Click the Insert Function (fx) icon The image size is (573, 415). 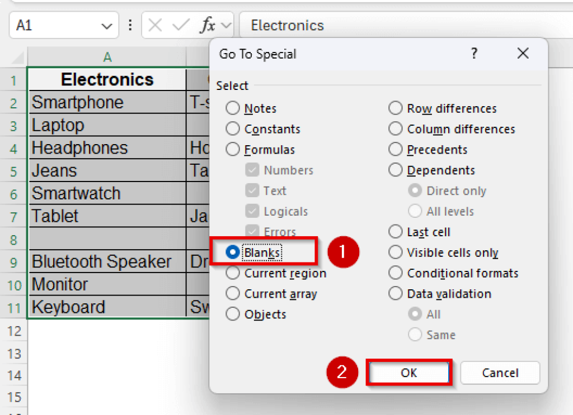tap(208, 25)
